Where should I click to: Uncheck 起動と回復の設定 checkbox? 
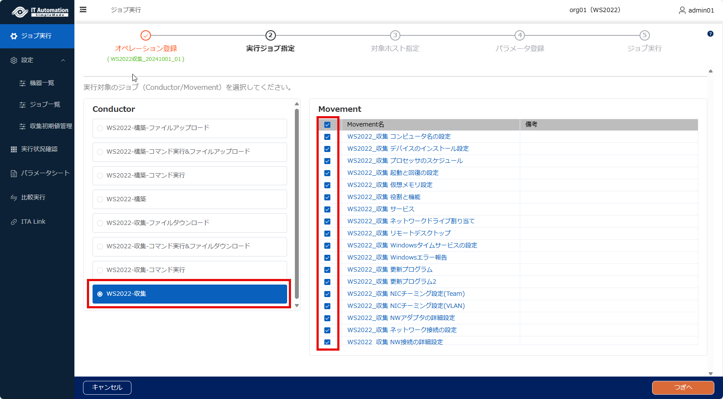[327, 173]
